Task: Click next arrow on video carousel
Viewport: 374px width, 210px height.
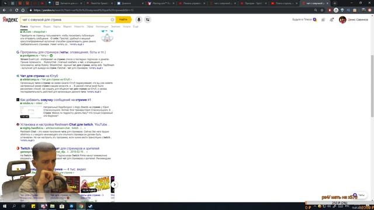Action: click(115, 184)
